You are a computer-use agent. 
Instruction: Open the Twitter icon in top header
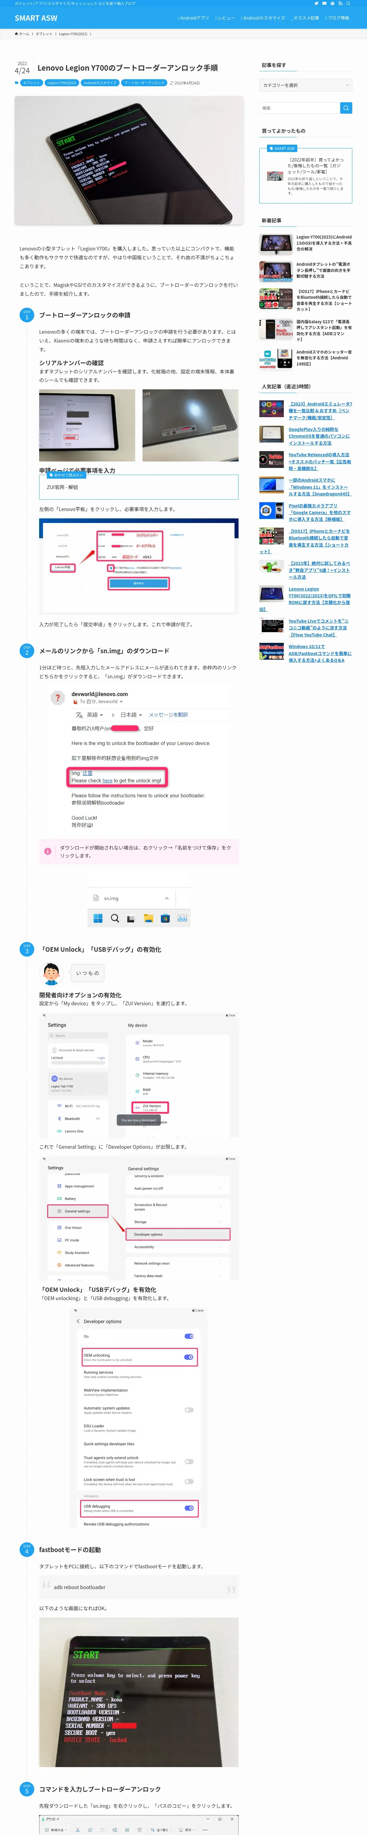point(317,4)
